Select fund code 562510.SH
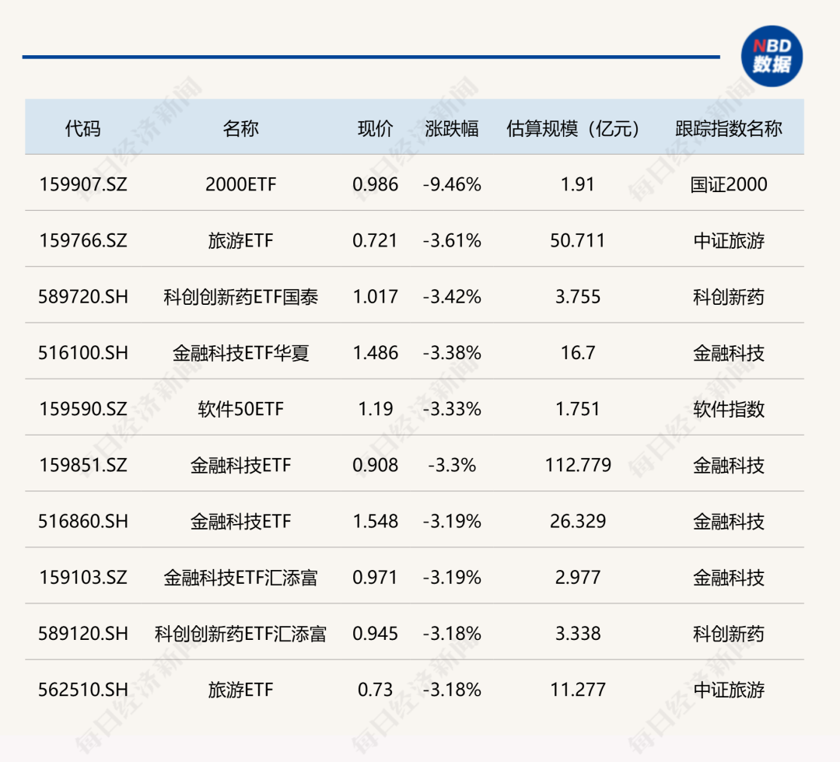 pyautogui.click(x=82, y=690)
